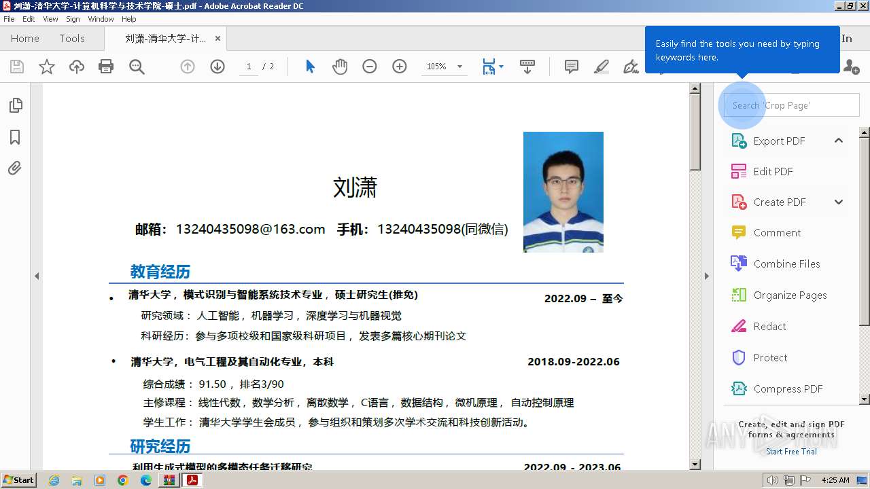This screenshot has height=489, width=870.
Task: Collapse left navigation pane arrow
Action: 37,276
